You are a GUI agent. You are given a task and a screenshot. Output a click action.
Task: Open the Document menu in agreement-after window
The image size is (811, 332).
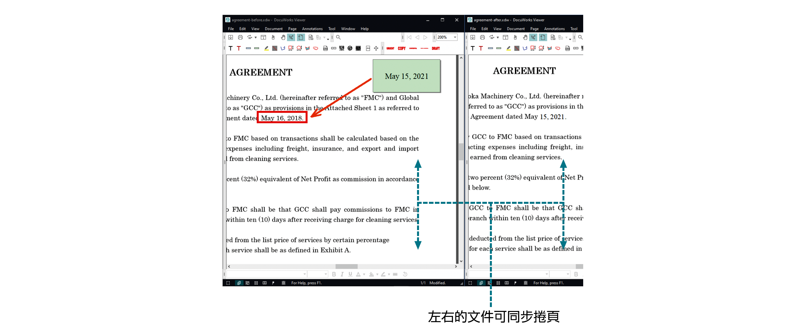(x=516, y=29)
